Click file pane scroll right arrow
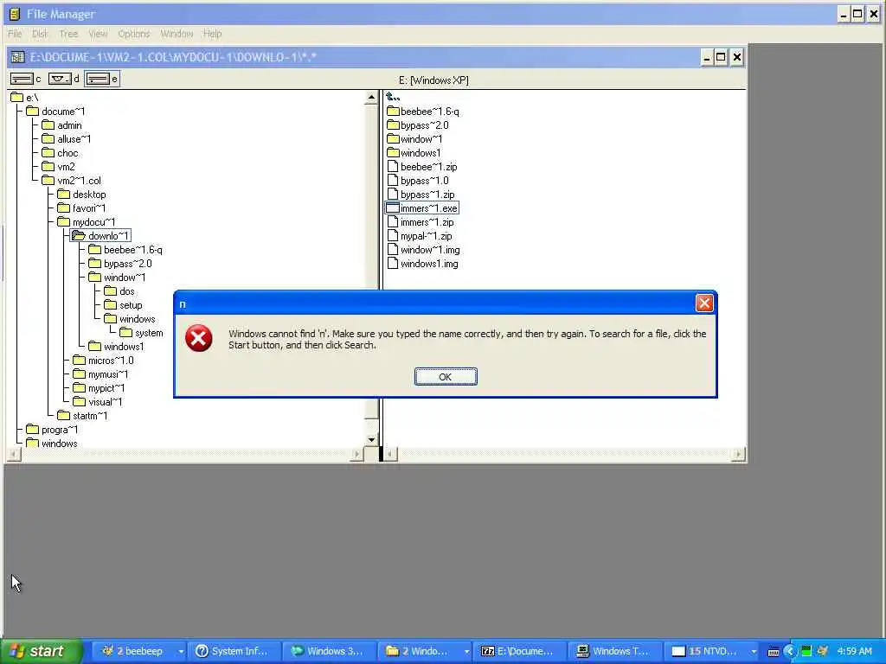Screen dimensions: 886x664 pyautogui.click(x=738, y=454)
